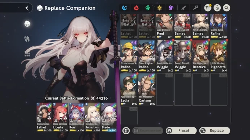This screenshot has height=140, width=250.
Task: Select Bomb in the H Wiggle card
Action: click(x=165, y=56)
